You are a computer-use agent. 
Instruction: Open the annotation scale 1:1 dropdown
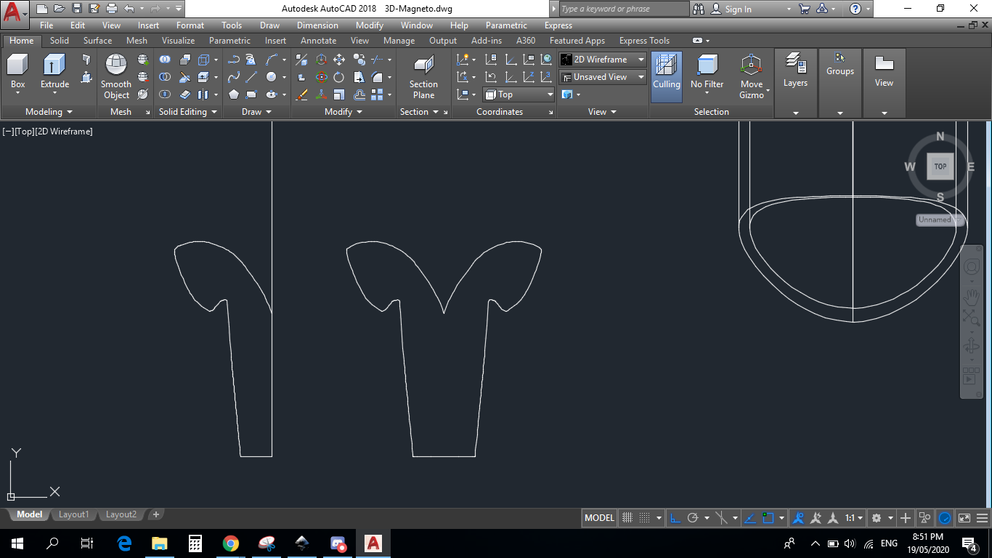coord(854,518)
